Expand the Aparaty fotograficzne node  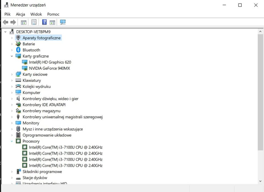[12, 38]
